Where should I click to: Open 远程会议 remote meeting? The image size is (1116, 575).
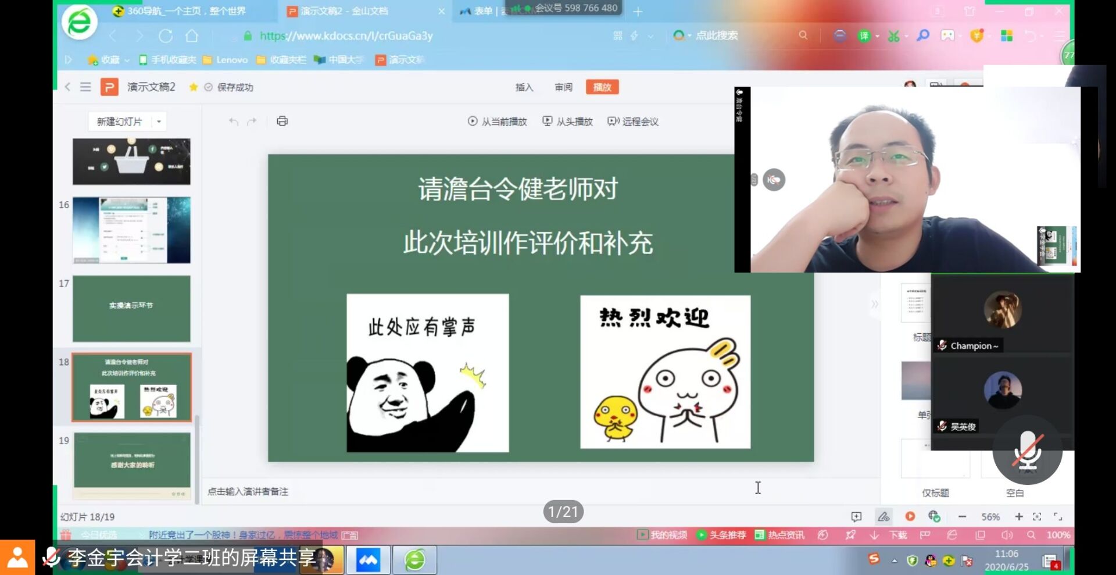point(633,122)
